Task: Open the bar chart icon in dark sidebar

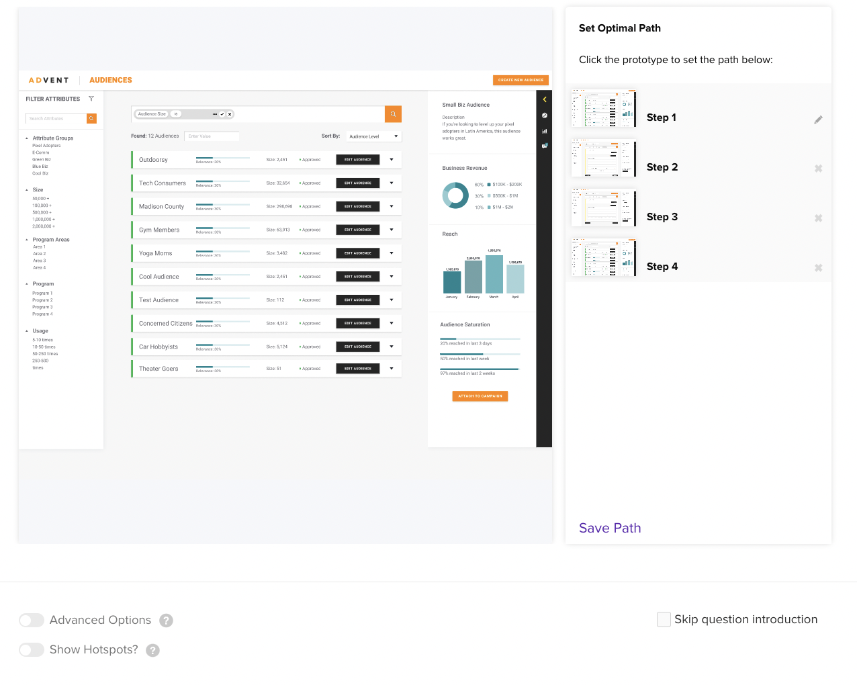Action: tap(545, 131)
